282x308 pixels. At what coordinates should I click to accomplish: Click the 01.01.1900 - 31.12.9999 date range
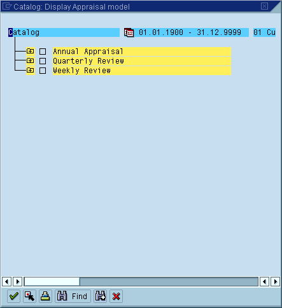pos(190,32)
